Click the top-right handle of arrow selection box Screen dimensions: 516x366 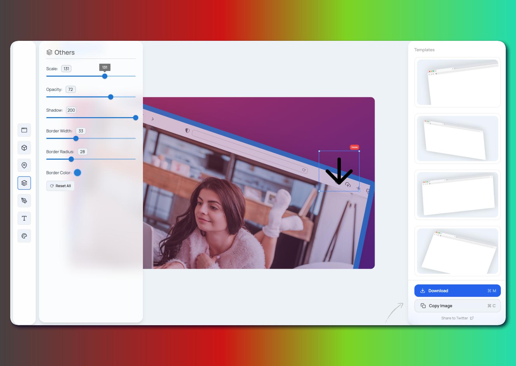click(359, 151)
